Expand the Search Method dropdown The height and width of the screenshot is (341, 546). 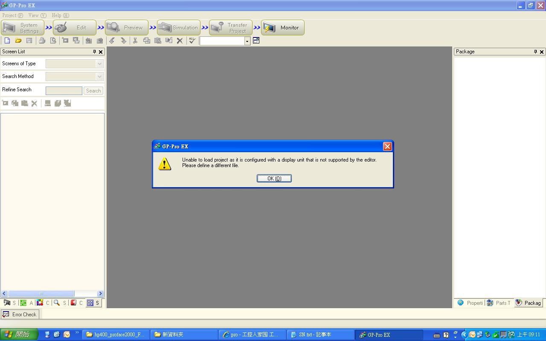pos(99,76)
